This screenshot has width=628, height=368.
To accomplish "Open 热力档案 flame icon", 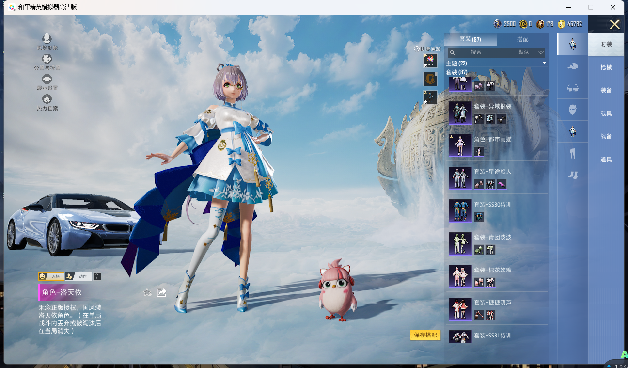I will (47, 99).
